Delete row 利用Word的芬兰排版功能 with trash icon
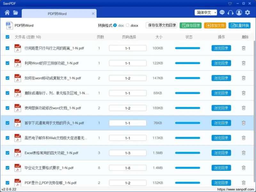Screen dimensions: 256x192 (x=244, y=63)
